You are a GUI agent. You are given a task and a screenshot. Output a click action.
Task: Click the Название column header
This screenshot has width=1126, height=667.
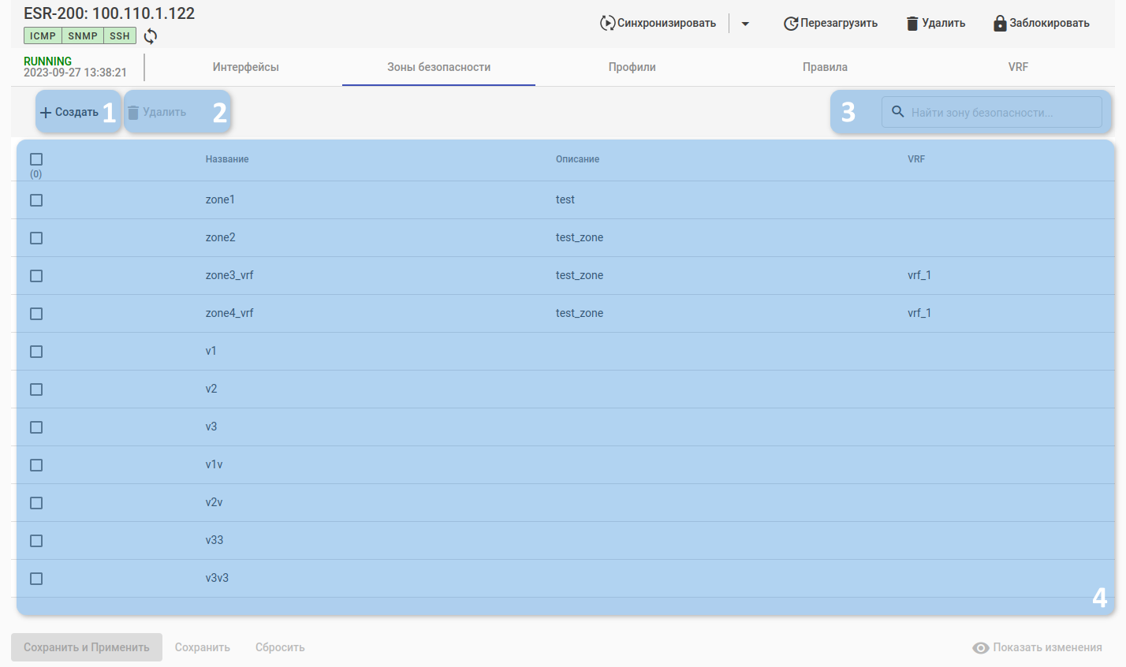[227, 159]
